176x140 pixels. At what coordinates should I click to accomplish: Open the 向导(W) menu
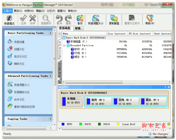coord(29,11)
